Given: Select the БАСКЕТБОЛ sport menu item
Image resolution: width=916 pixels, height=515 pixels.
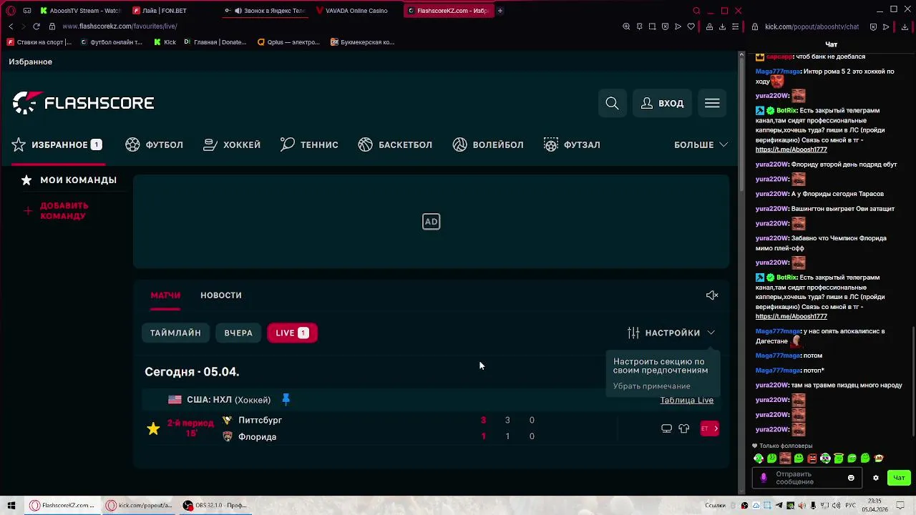Looking at the screenshot, I should (x=395, y=144).
